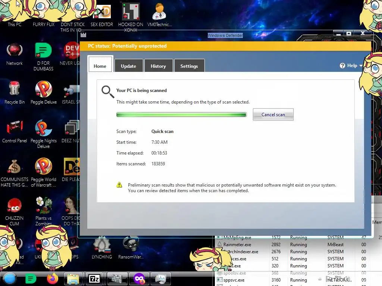Launch Peggle Deluxe from desktop
Viewport: 382px width, 286px height.
pyautogui.click(x=43, y=93)
